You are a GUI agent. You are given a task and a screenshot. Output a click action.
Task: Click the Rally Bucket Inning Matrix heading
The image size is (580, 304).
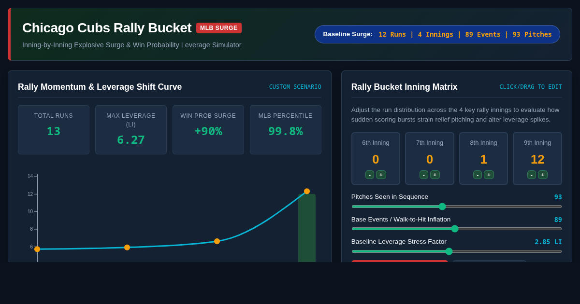click(x=404, y=87)
